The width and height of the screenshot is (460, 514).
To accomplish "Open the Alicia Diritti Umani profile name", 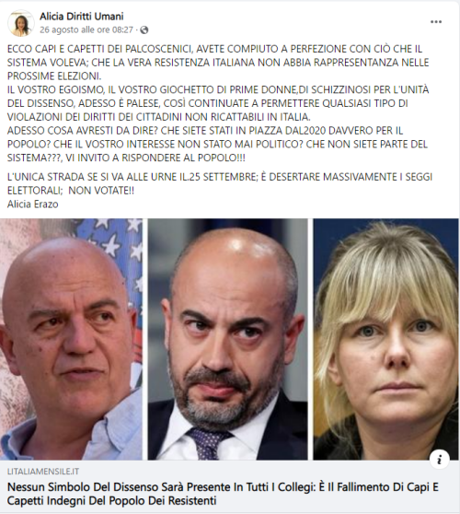I will tap(82, 16).
